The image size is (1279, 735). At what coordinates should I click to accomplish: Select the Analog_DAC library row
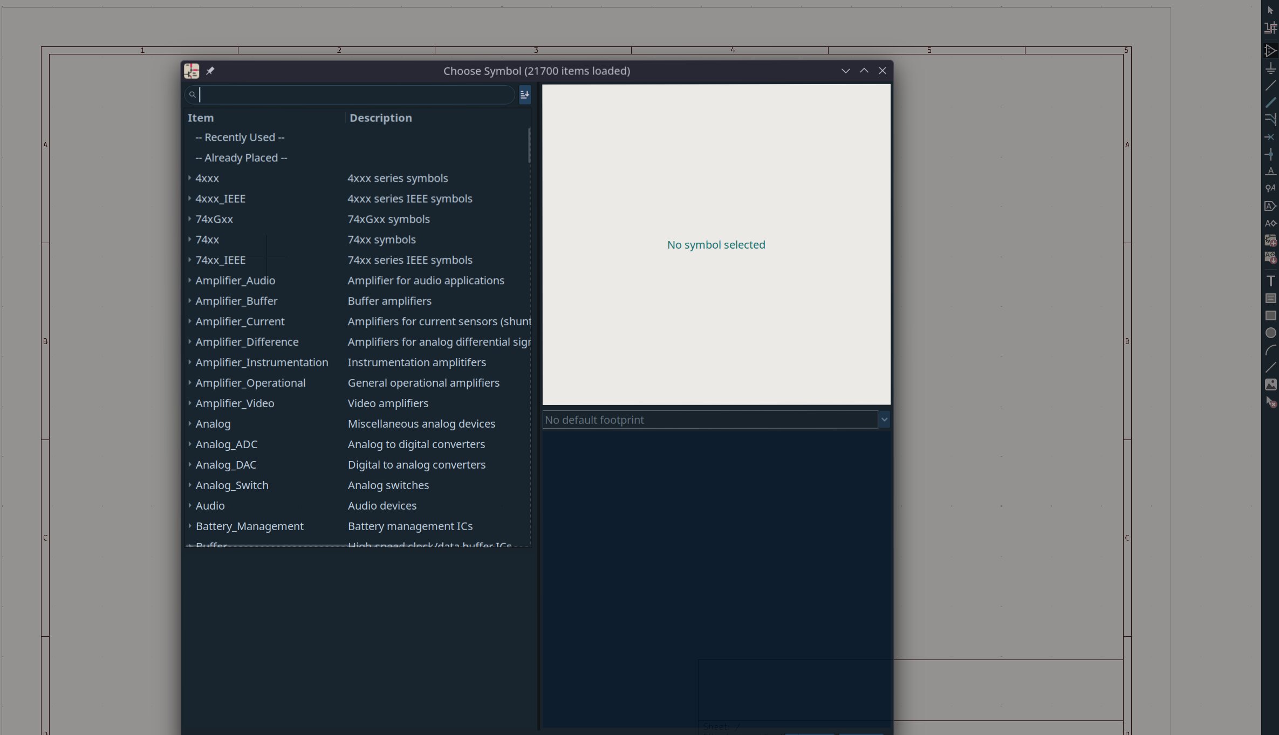pos(356,465)
